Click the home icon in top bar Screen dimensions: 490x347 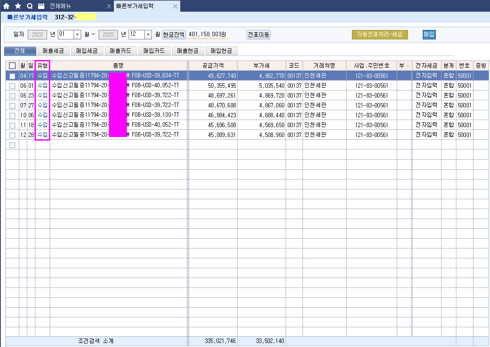coord(6,6)
